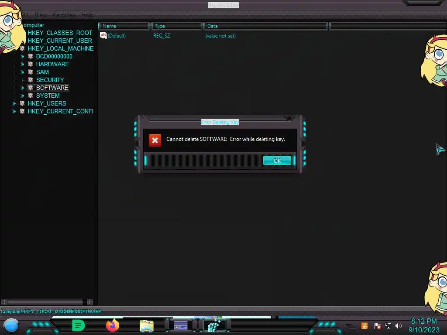
Task: Click the SECURITY key folder icon
Action: coord(31,80)
